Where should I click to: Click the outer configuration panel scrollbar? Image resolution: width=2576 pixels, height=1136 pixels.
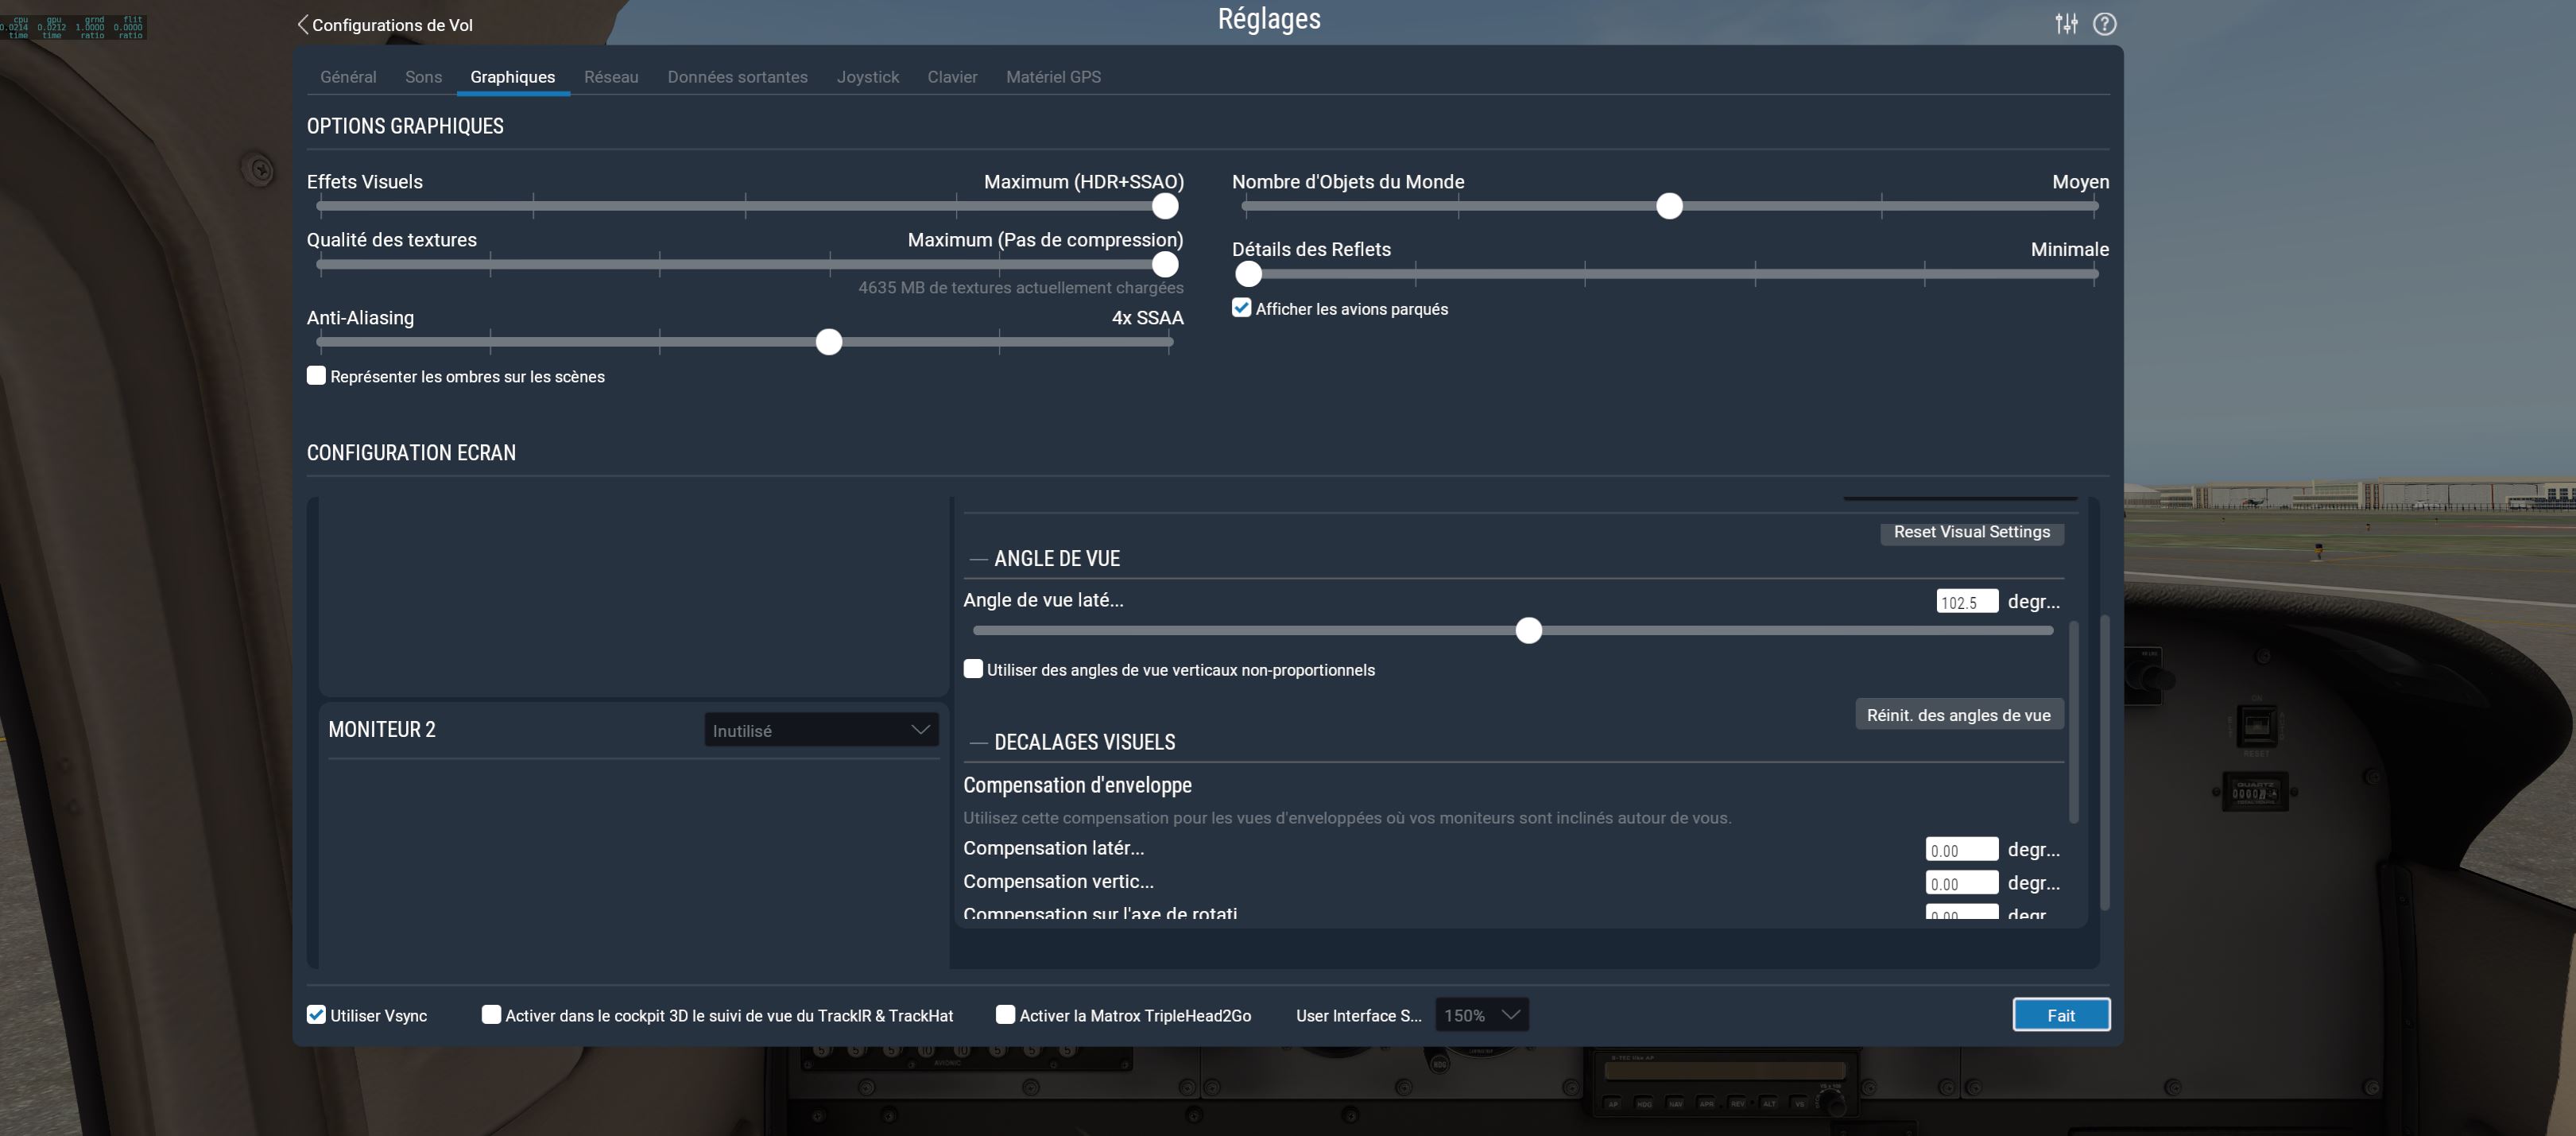[x=2105, y=762]
